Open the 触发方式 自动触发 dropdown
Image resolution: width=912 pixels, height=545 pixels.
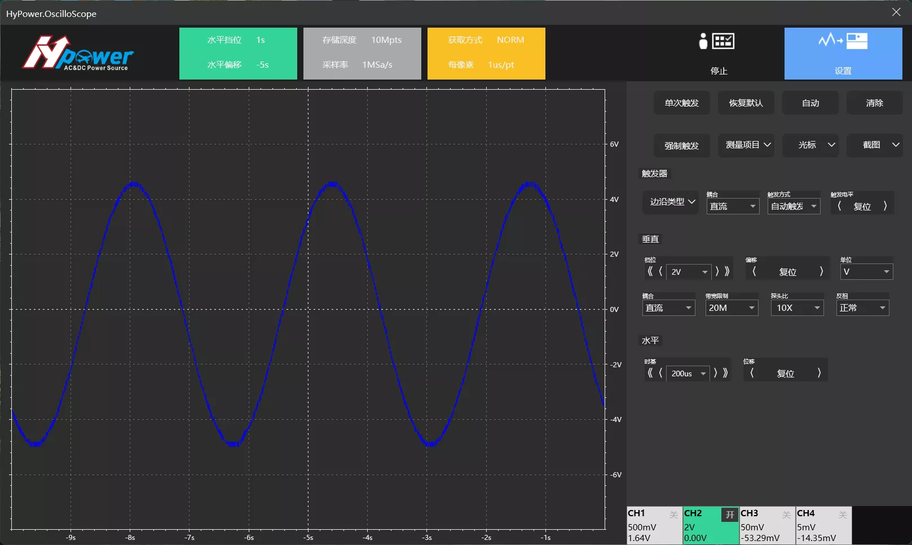pyautogui.click(x=794, y=206)
